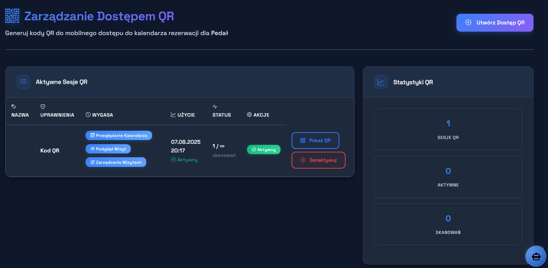Show the QR code with Pokaż QR

click(x=315, y=140)
